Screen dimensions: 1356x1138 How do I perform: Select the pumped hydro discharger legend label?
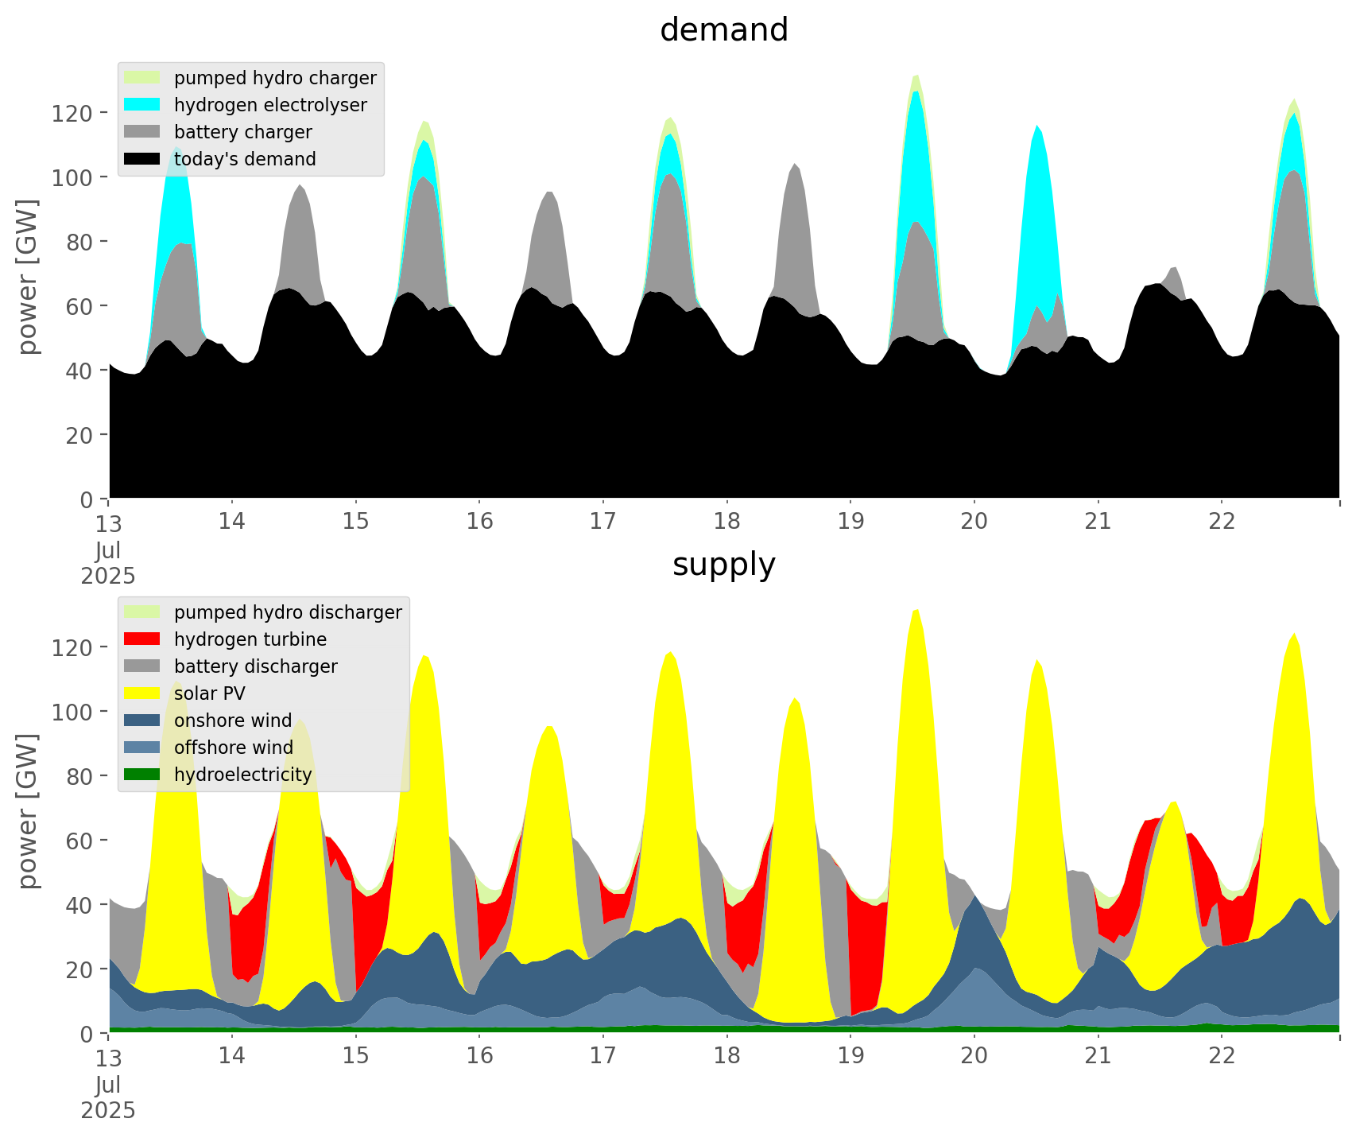click(288, 612)
